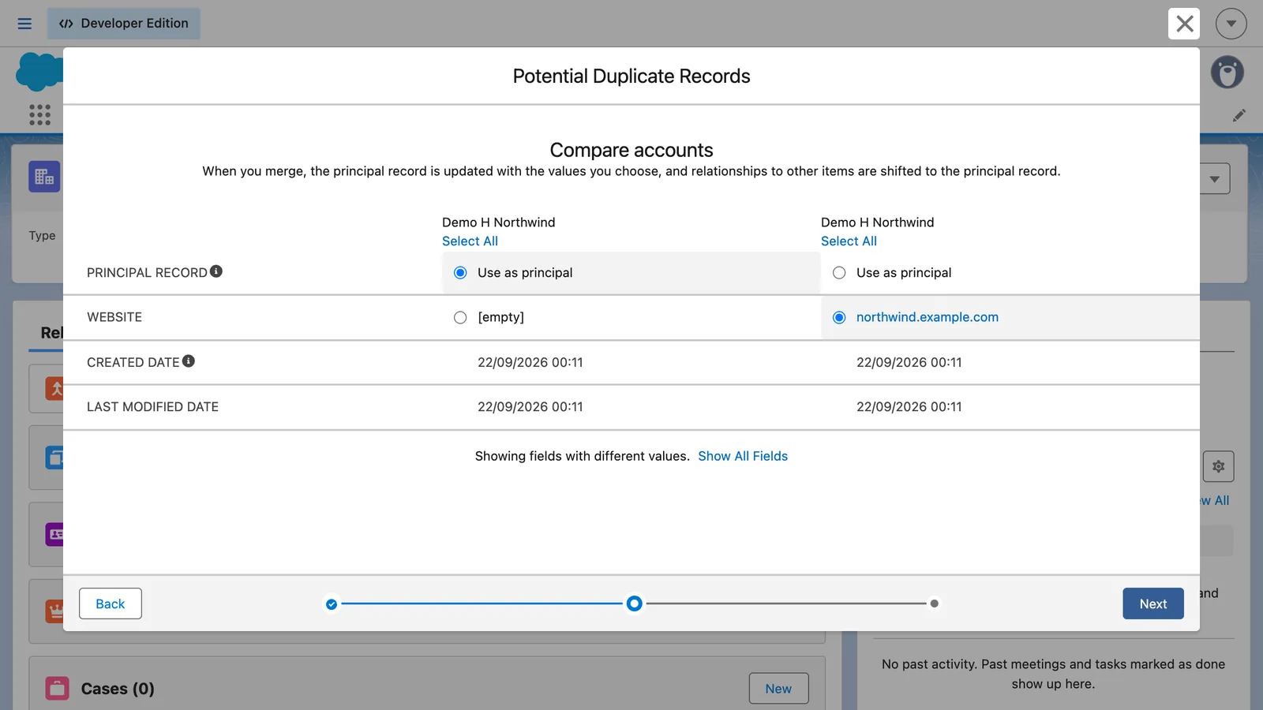Open the gear settings icon button
Image resolution: width=1263 pixels, height=710 pixels.
click(1218, 466)
